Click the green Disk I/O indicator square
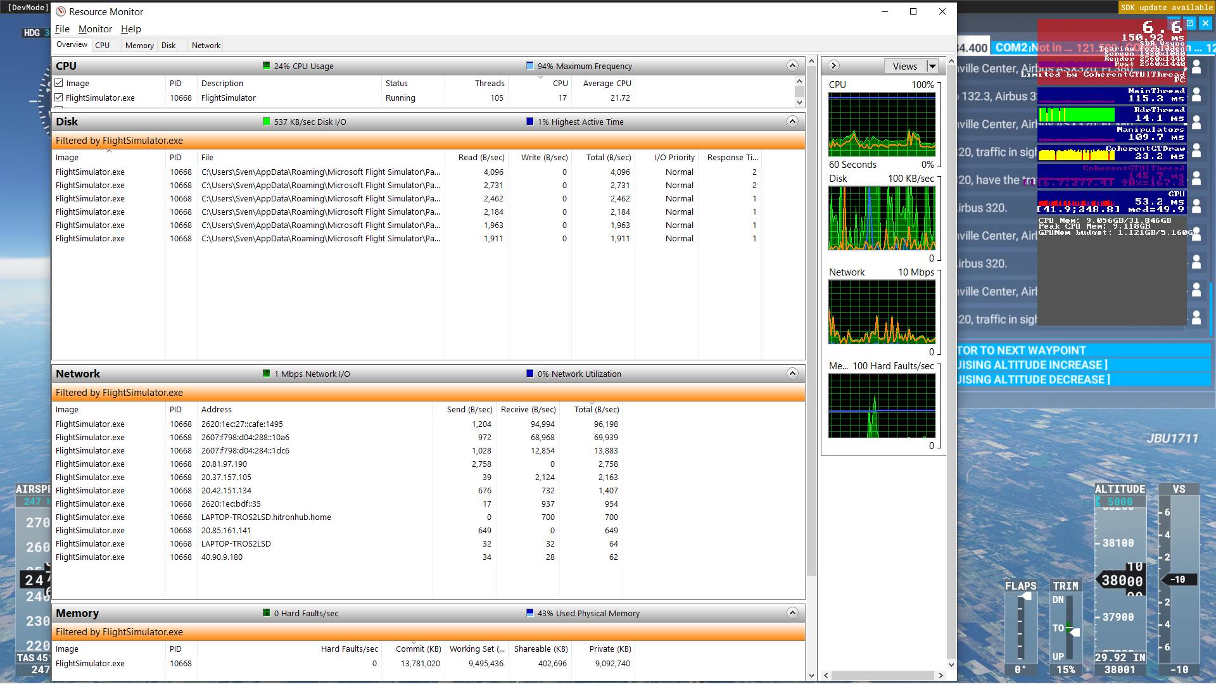The image size is (1216, 684). point(267,122)
